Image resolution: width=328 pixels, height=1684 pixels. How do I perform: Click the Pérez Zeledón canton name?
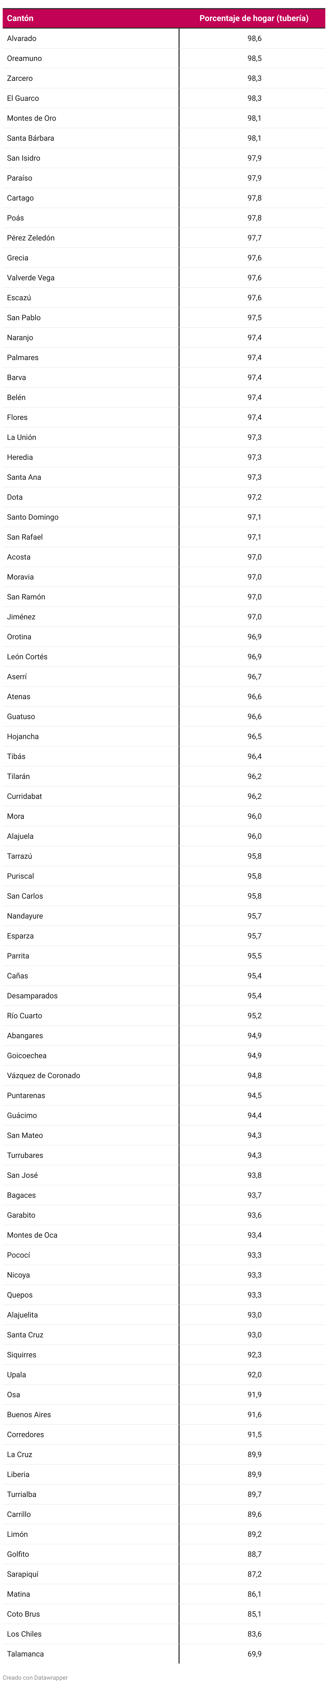tap(31, 238)
